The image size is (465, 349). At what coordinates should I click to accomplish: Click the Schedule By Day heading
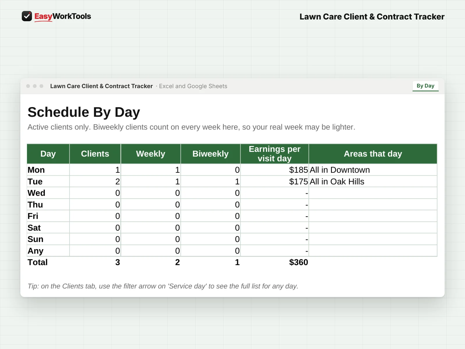(x=84, y=112)
